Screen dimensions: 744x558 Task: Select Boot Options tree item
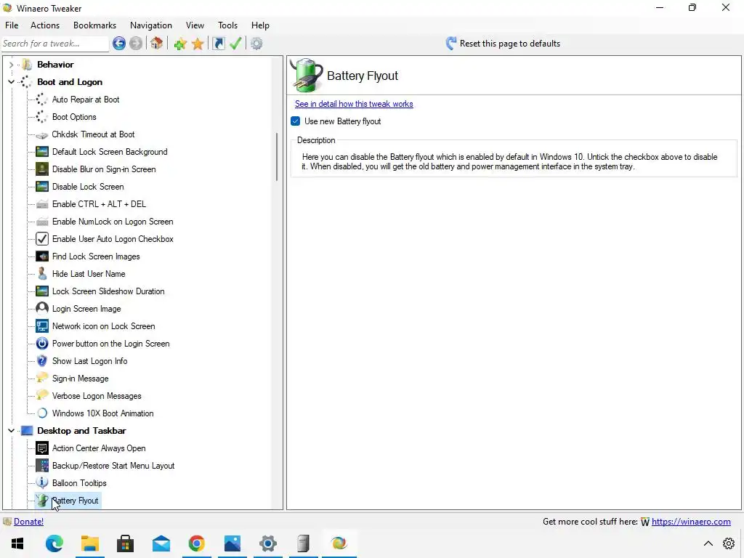click(x=74, y=117)
